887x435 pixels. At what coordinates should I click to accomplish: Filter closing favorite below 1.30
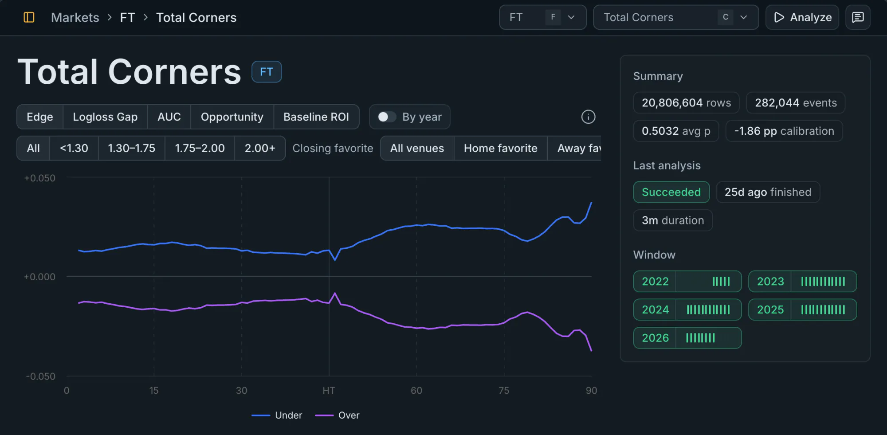74,148
